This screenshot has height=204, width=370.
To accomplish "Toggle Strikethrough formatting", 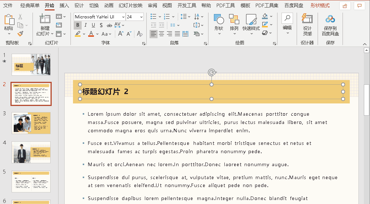I will (x=109, y=25).
